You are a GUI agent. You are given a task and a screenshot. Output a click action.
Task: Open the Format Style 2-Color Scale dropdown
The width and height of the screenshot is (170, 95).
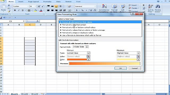point(87,47)
